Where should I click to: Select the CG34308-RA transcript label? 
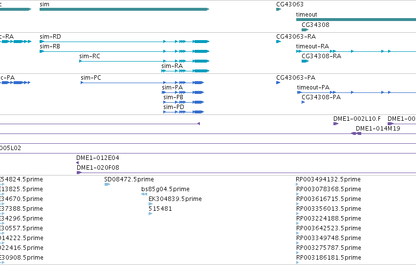pyautogui.click(x=321, y=56)
